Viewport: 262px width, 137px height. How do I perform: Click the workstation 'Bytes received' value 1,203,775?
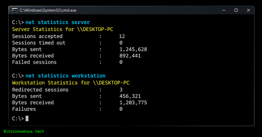[133, 103]
